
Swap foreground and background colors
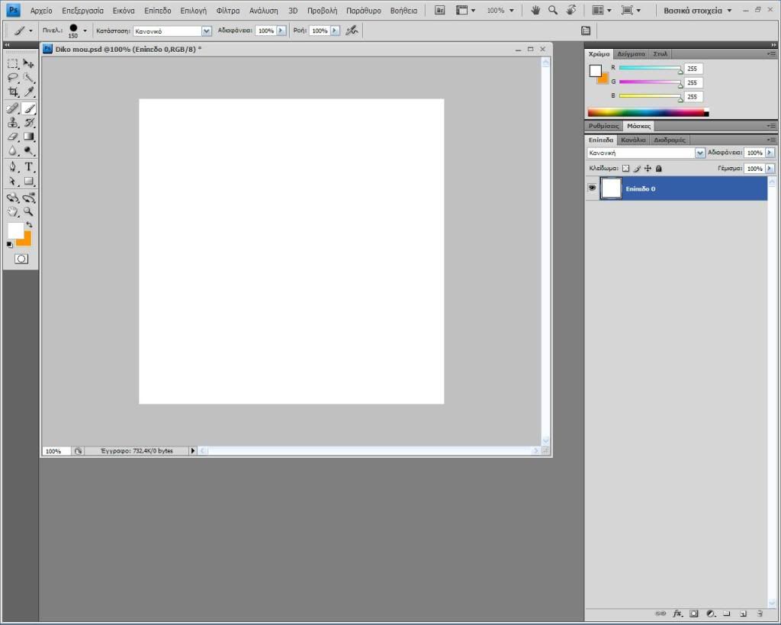(29, 224)
